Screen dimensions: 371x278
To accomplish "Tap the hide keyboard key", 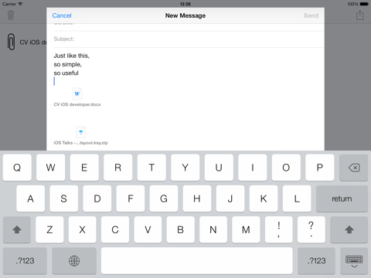I will [x=354, y=261].
